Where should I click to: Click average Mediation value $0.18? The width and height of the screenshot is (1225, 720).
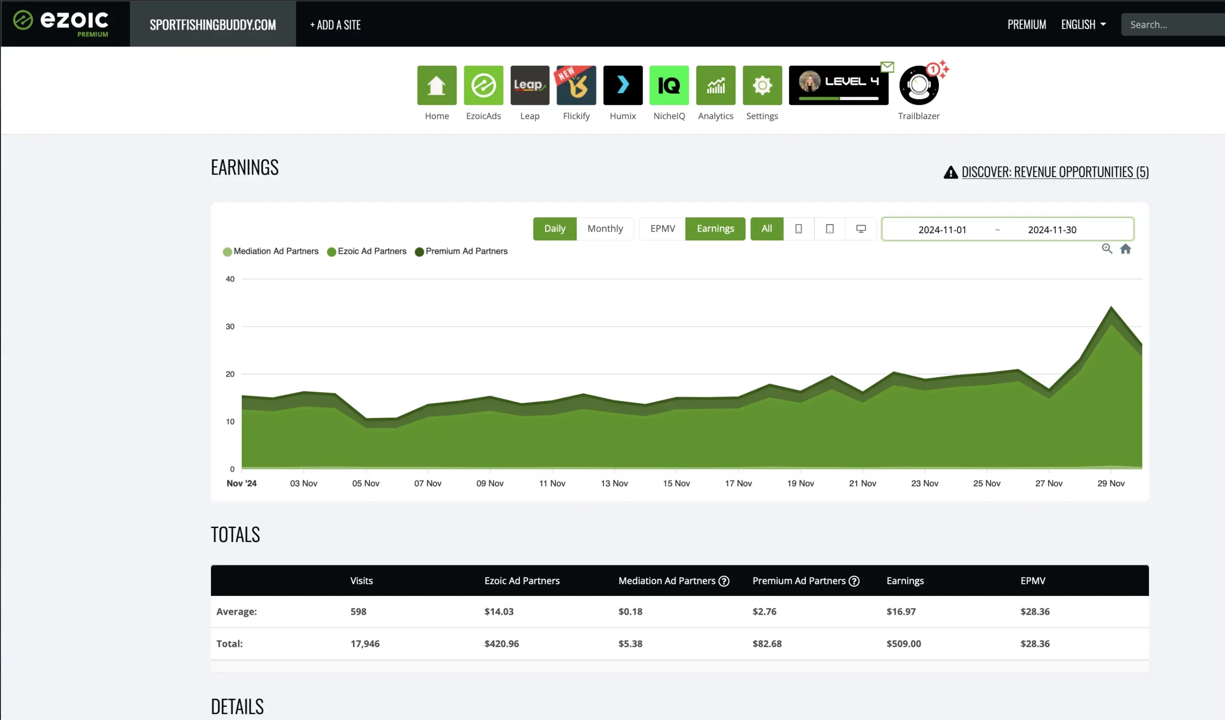click(630, 611)
